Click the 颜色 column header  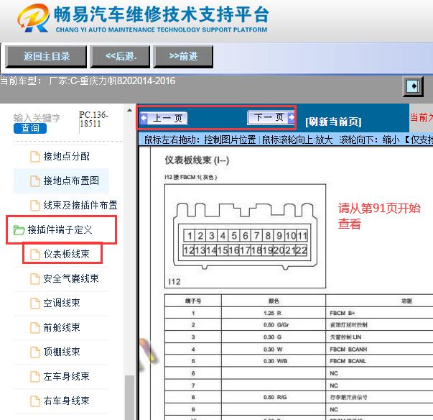point(274,301)
